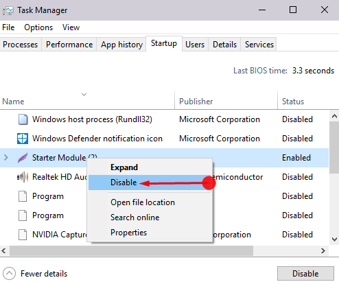This screenshot has width=339, height=282.
Task: Select the Realtek HD Audio row name
Action: click(60, 177)
